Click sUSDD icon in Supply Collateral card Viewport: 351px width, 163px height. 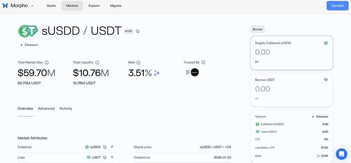326,43
